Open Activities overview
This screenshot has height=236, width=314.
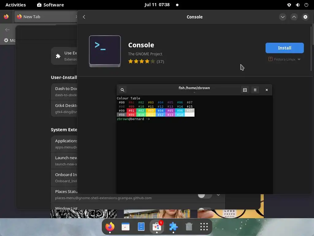coord(16,5)
